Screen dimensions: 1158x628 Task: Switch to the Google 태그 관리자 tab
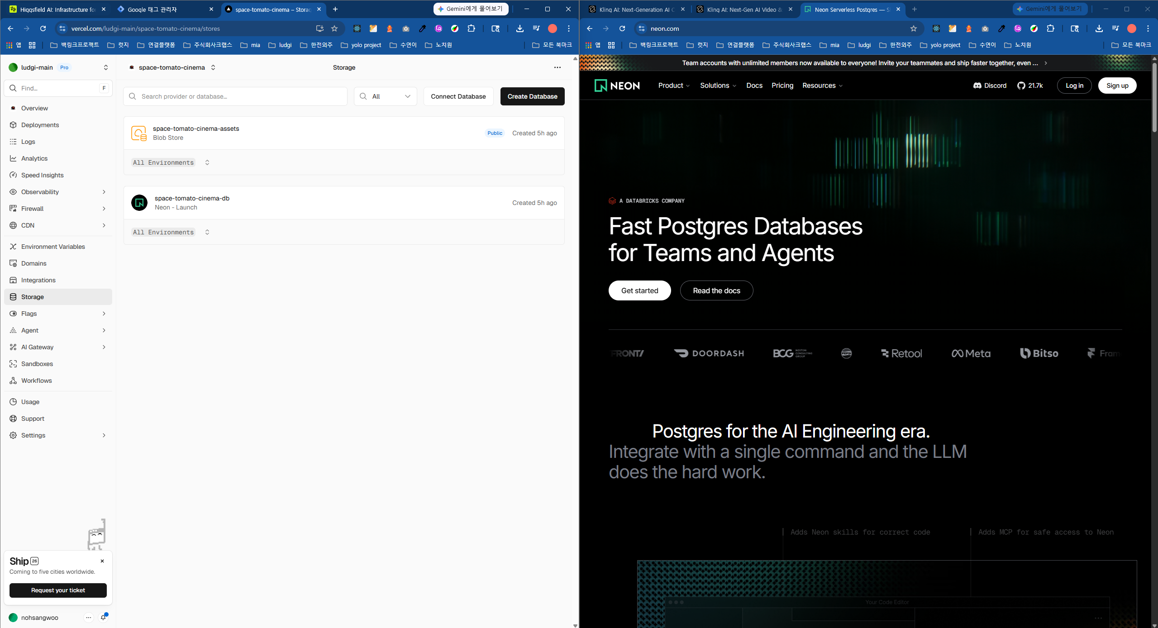pyautogui.click(x=165, y=9)
